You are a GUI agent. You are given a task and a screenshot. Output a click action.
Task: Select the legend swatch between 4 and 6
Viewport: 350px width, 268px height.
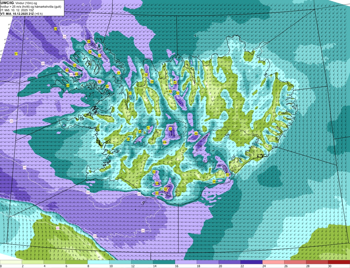tap(55, 262)
